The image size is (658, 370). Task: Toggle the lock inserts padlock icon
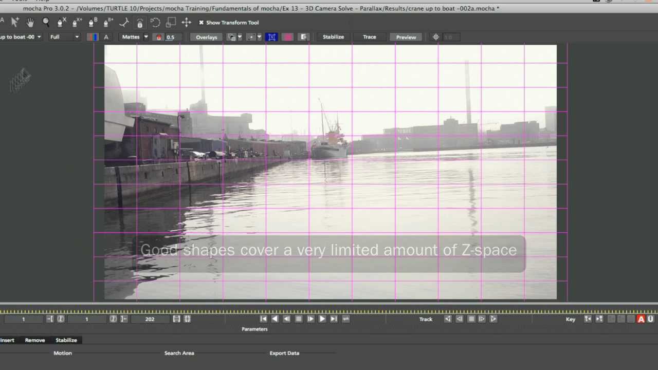(139, 22)
